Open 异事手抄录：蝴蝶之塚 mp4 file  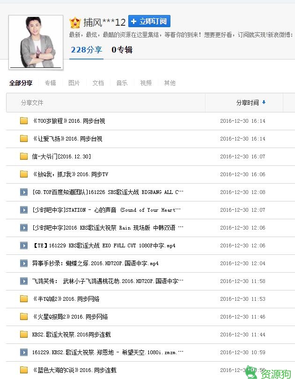tap(96, 263)
